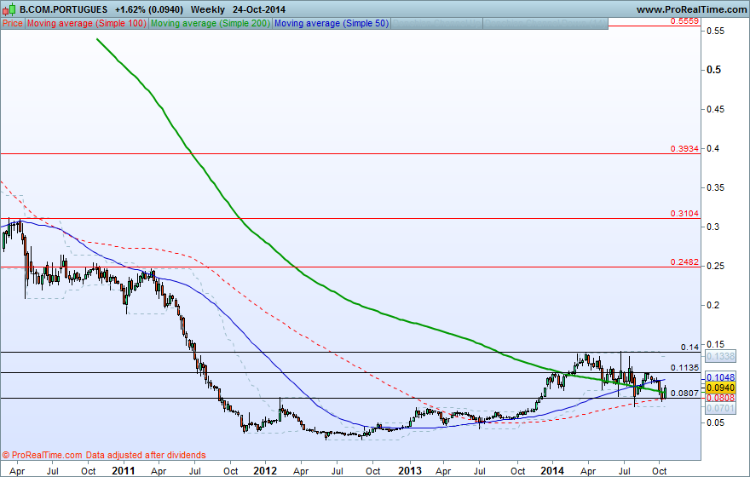750x477 pixels.
Task: Click the 0.2482 red level label
Action: tap(684, 262)
